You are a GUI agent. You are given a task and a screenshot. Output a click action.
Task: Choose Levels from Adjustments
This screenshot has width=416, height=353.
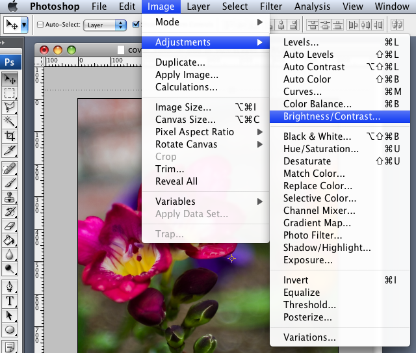339,42
